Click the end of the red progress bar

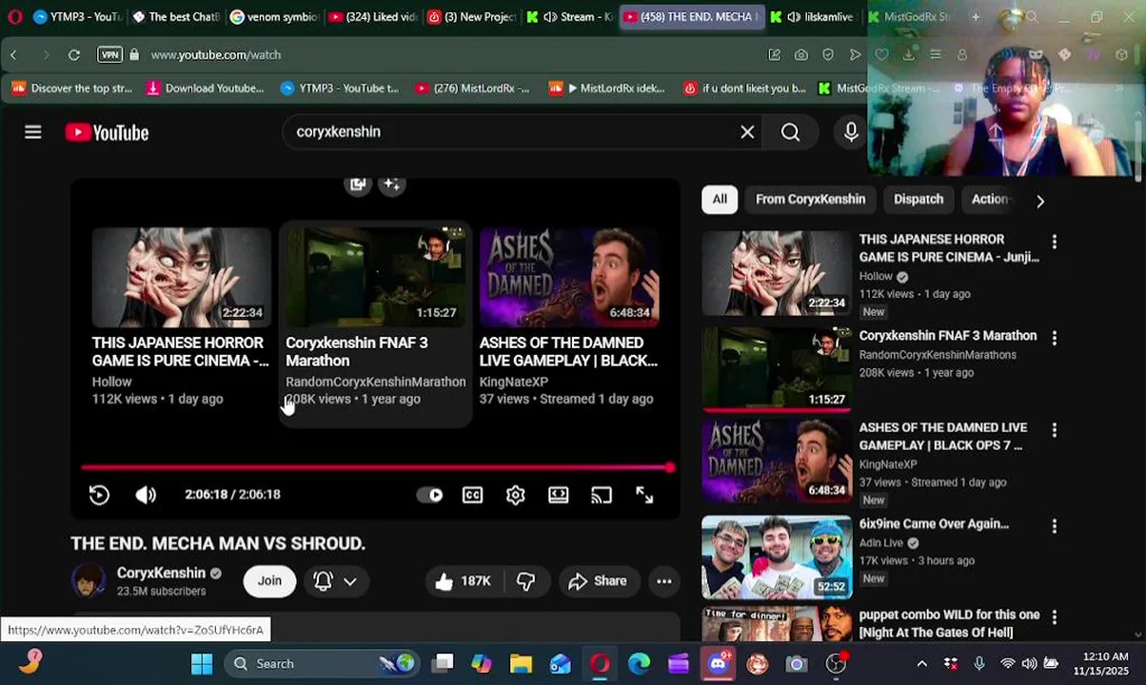point(670,467)
